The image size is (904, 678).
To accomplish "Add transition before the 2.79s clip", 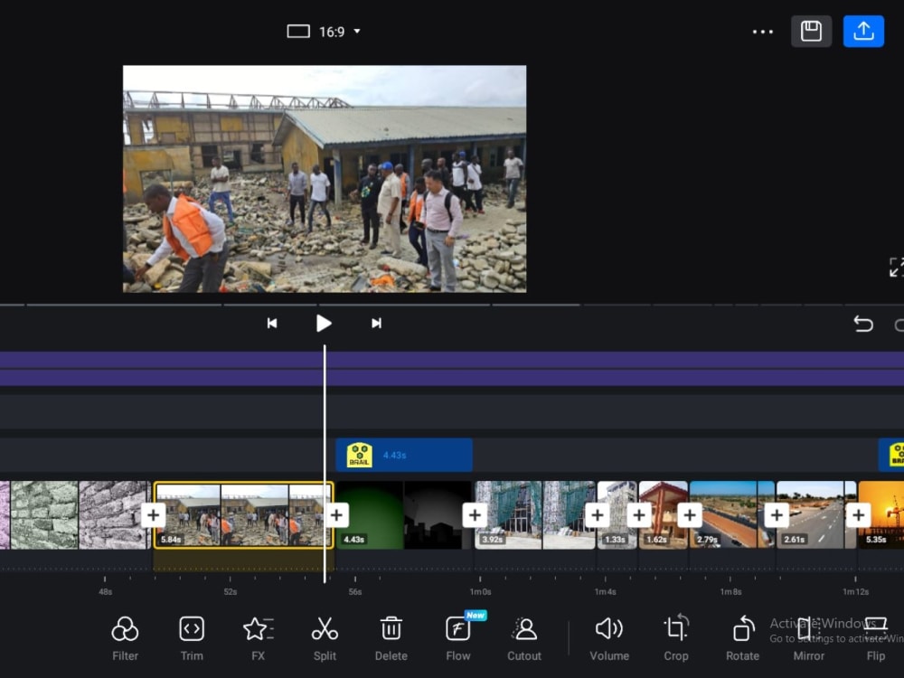I will tap(690, 515).
